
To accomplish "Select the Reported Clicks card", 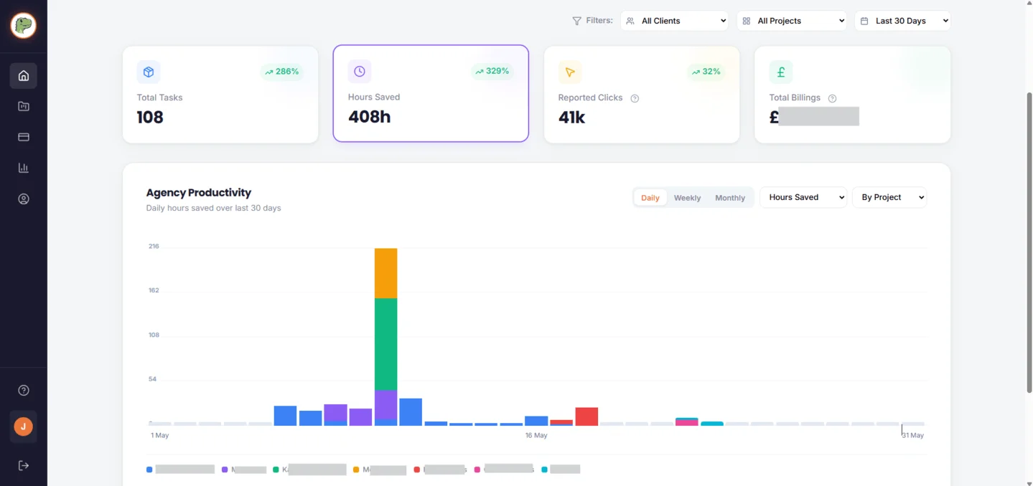I will tap(642, 95).
